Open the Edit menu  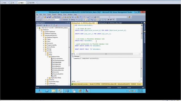40,15
